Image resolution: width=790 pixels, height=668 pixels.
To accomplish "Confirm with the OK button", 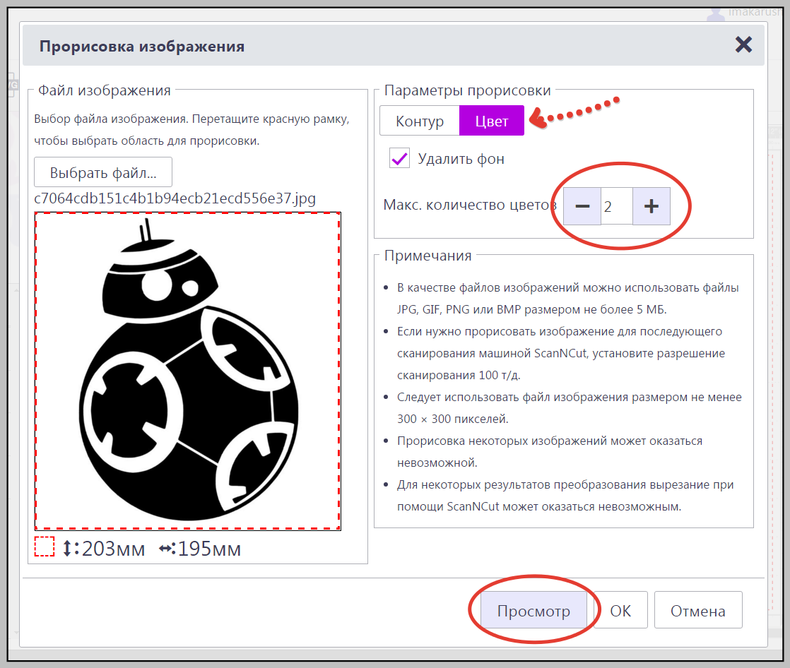I will [620, 610].
